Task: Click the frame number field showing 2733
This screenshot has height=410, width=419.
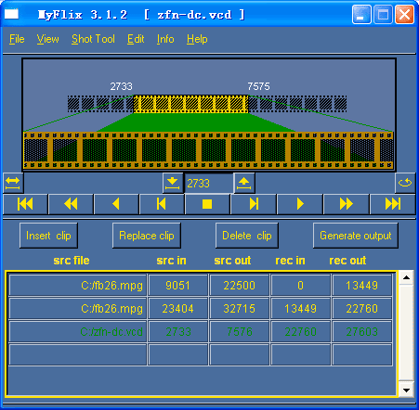Action: (208, 184)
